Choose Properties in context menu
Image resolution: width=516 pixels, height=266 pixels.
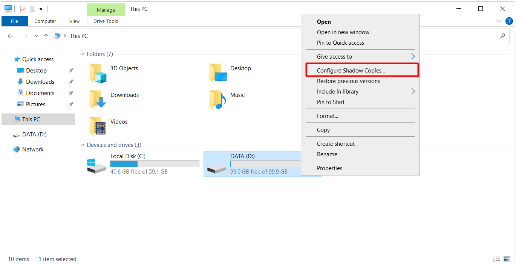(x=360, y=168)
